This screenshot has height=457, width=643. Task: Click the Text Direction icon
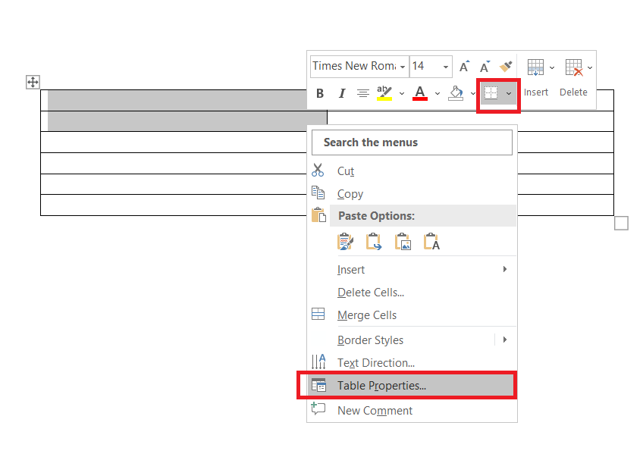[318, 362]
